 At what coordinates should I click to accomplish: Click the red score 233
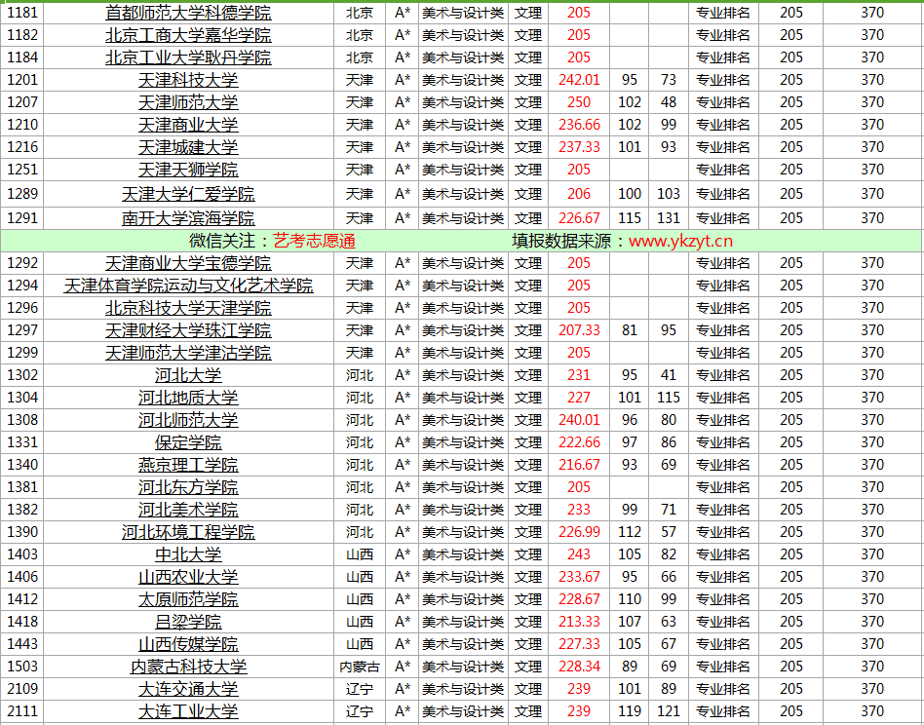tap(579, 510)
